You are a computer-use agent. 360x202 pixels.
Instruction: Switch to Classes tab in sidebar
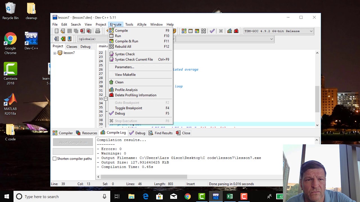(72, 47)
